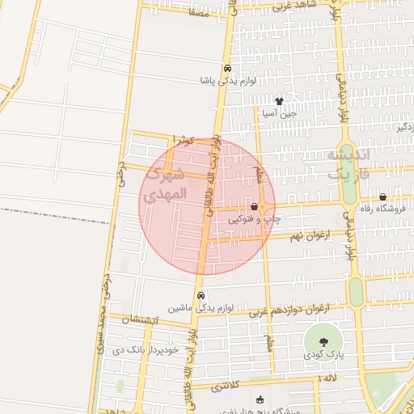The image size is (414, 414).
Task: Select the کلانتری street label
Action: click(226, 387)
